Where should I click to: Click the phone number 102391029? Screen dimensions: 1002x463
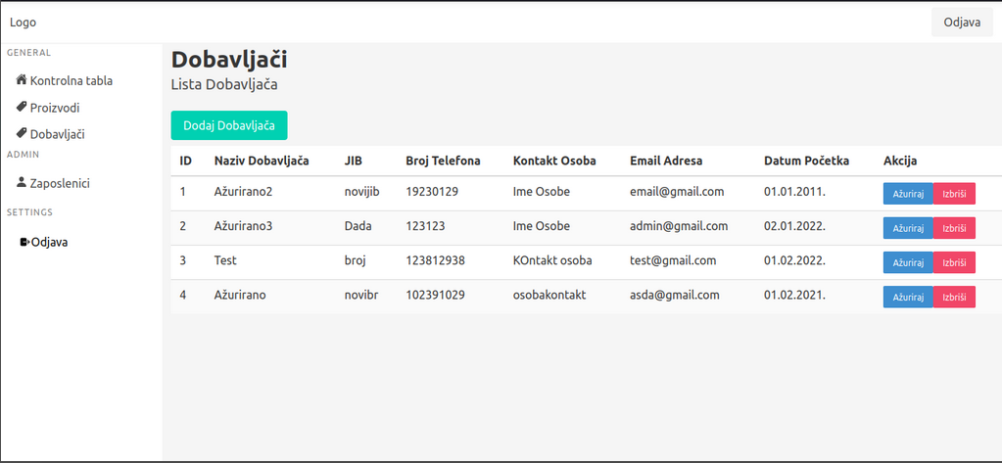coord(435,295)
